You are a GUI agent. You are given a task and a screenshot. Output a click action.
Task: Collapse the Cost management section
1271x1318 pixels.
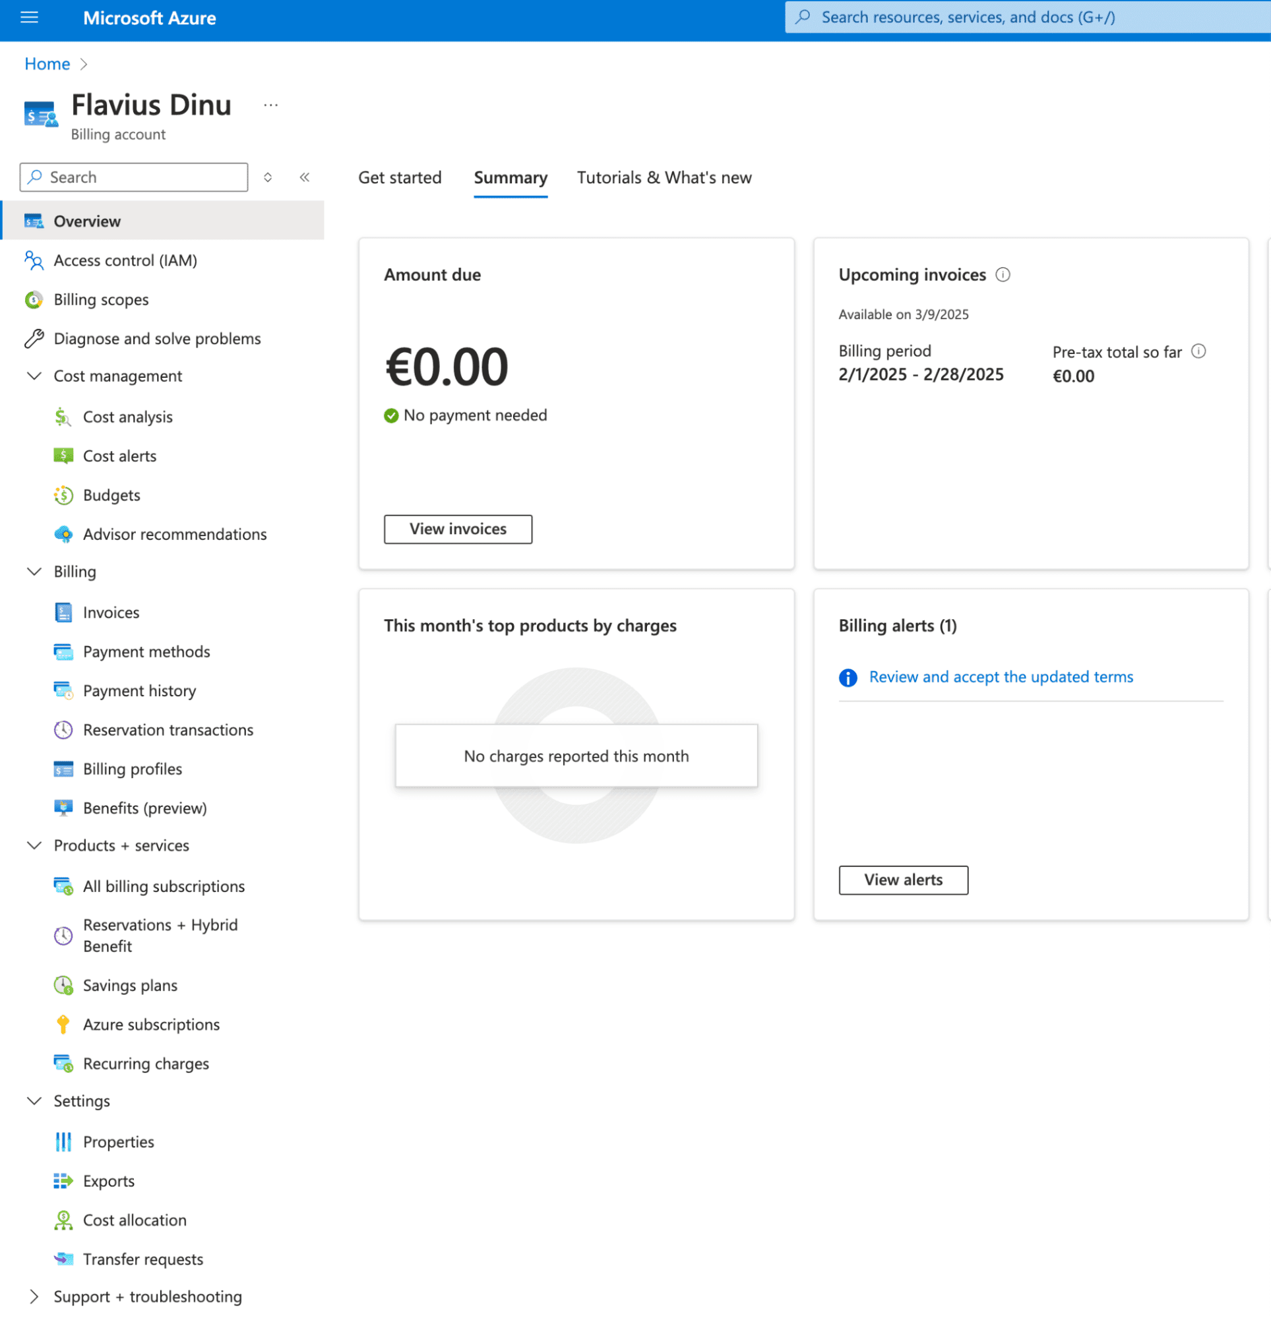(x=34, y=376)
